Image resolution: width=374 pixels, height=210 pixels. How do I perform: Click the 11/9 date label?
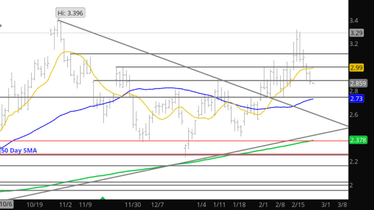85,205
